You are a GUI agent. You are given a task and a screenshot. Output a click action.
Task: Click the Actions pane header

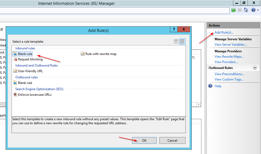click(x=233, y=25)
